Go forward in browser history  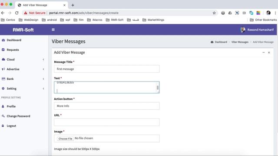click(10, 13)
